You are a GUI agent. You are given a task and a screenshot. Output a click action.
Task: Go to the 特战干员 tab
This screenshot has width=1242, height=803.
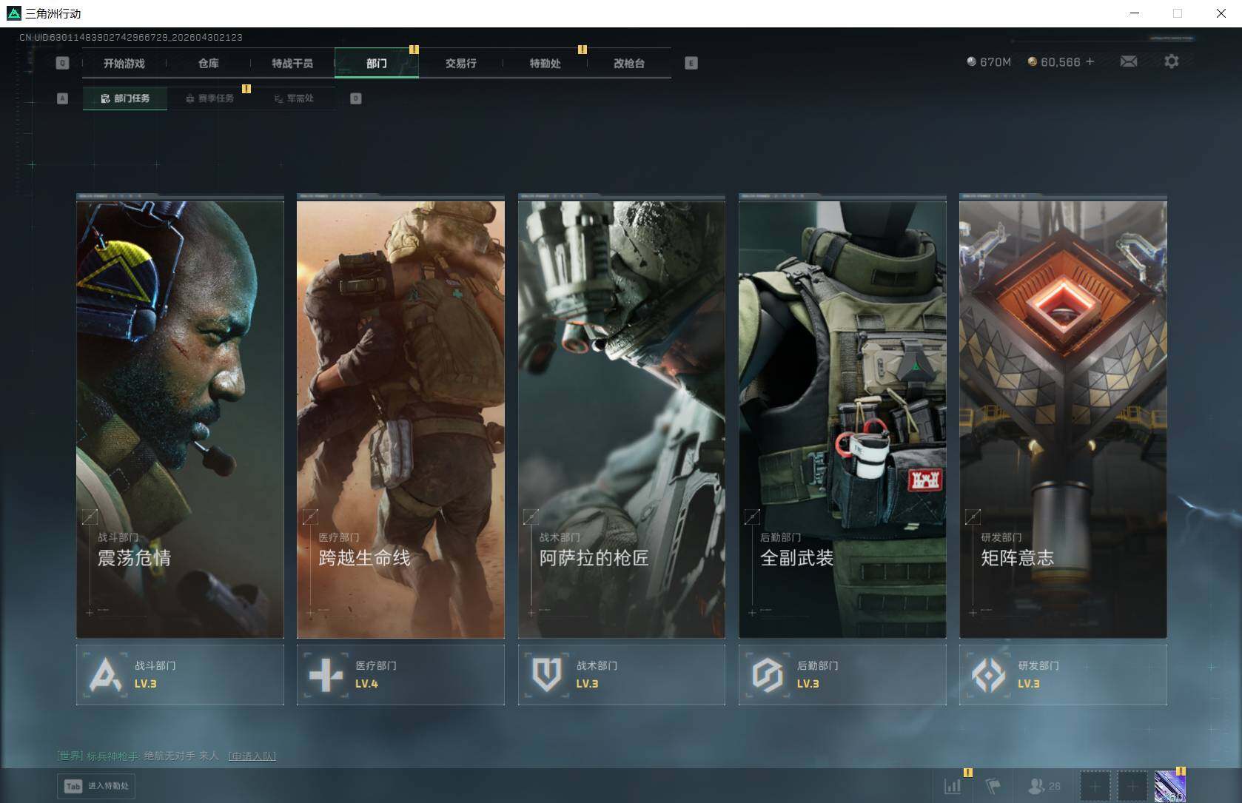tap(292, 64)
